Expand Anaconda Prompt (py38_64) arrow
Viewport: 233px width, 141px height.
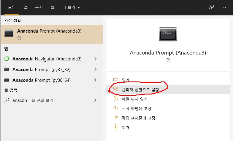click(x=95, y=80)
